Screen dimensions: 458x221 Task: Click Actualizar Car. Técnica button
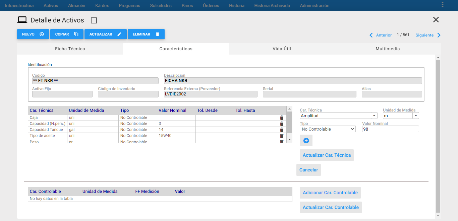(327, 155)
